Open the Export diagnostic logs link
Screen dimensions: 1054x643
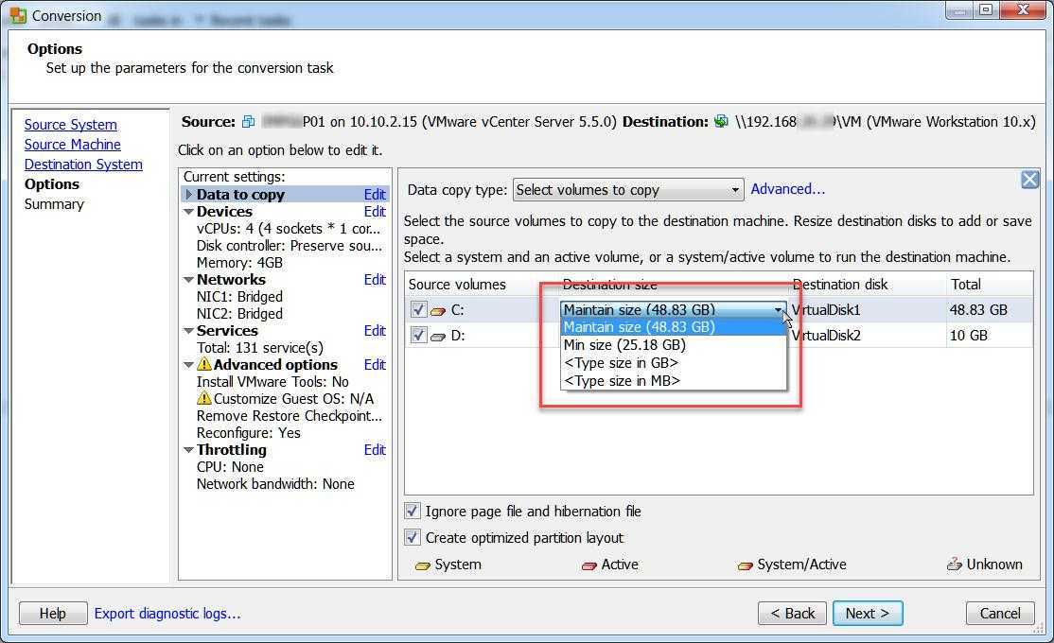[167, 614]
